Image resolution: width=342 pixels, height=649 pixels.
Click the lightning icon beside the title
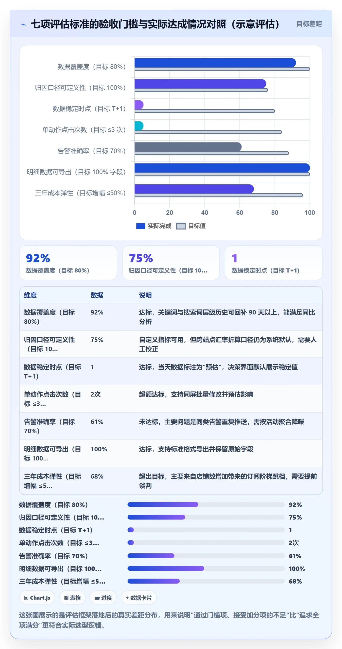coord(23,24)
